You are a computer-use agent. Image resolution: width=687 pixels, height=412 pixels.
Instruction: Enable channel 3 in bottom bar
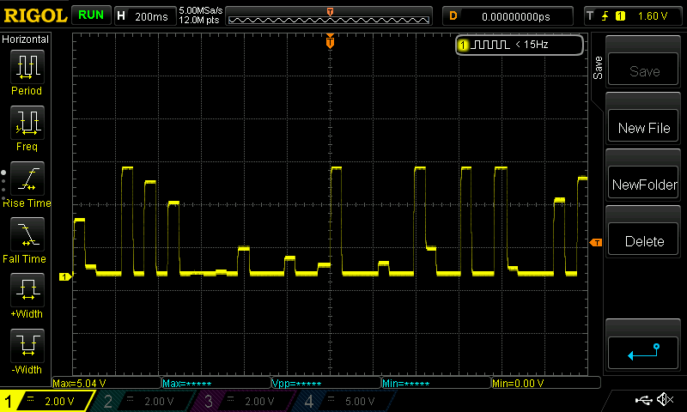(245, 401)
